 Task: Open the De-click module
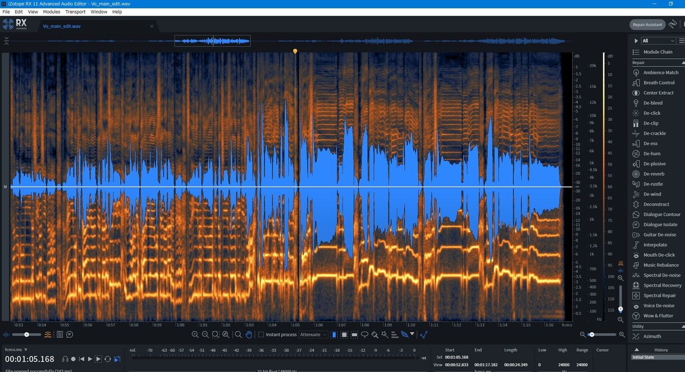[x=651, y=113]
